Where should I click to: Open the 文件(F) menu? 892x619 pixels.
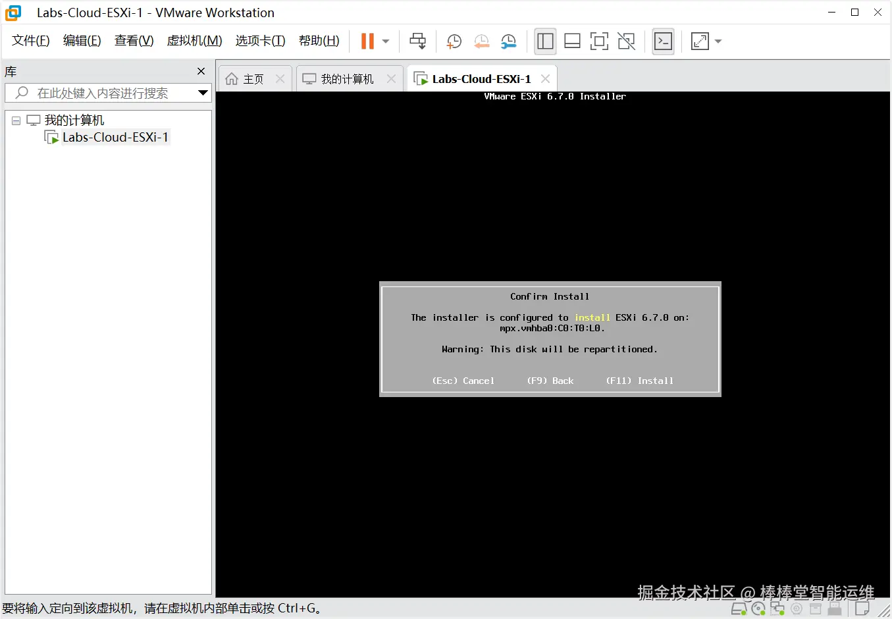click(x=31, y=41)
